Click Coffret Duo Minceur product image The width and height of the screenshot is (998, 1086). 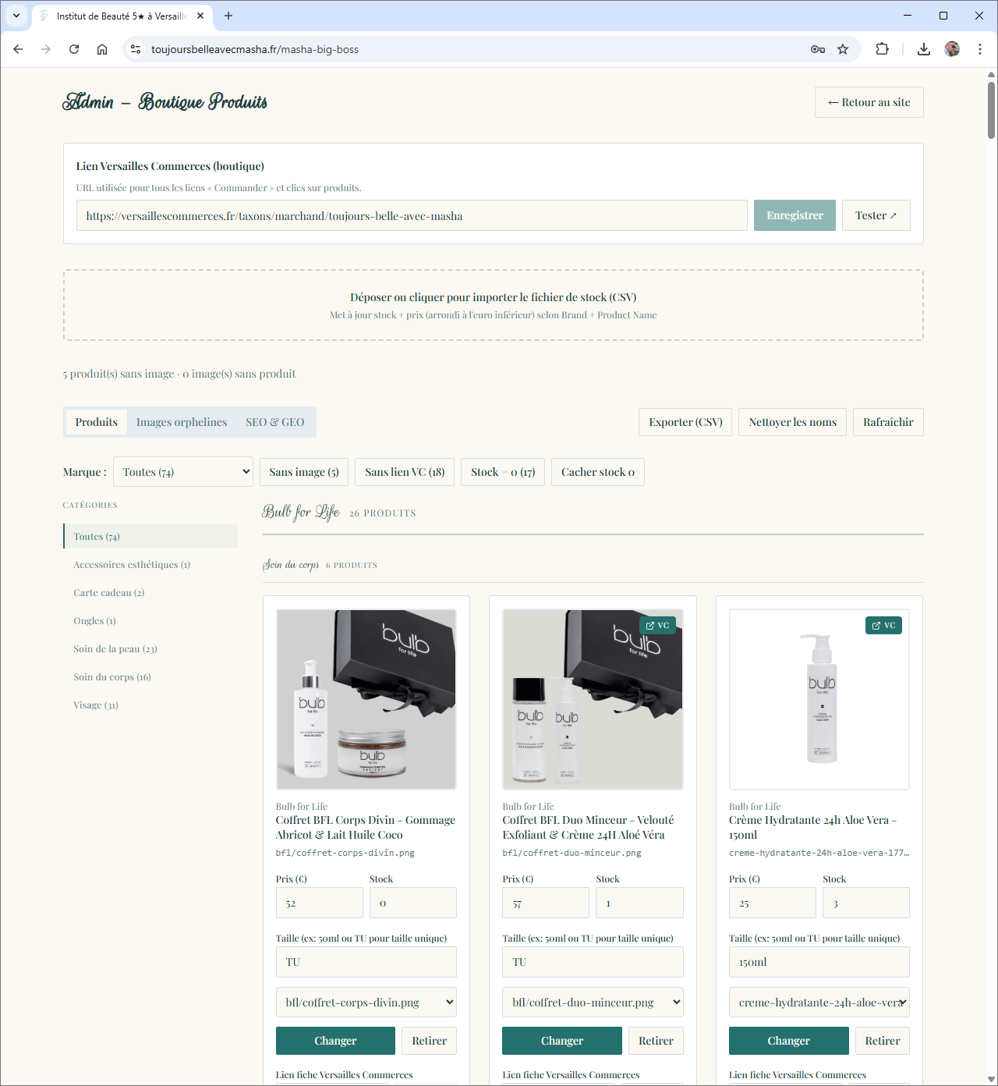click(593, 700)
